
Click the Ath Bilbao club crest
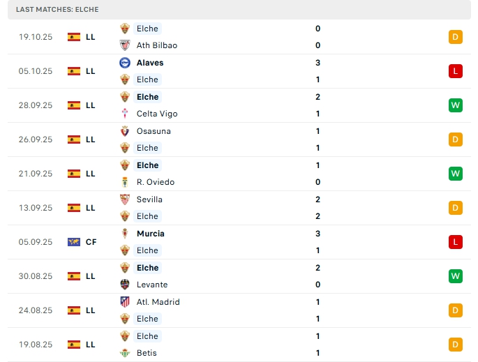125,45
